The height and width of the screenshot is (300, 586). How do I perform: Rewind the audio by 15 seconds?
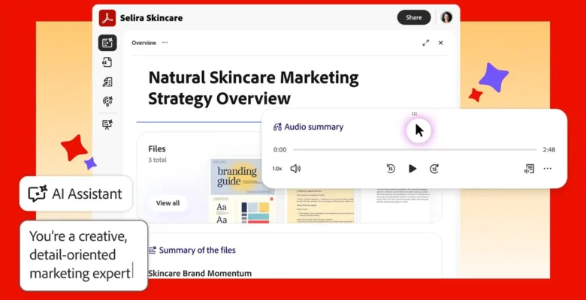(x=391, y=169)
